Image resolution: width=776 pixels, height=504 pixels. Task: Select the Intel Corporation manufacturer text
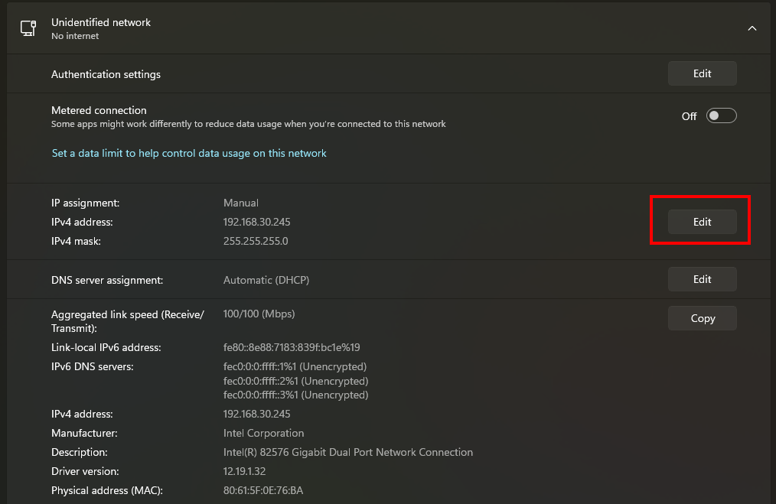tap(263, 433)
